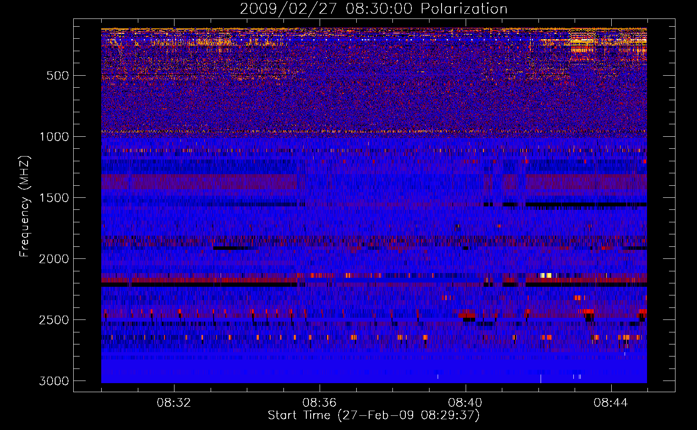
Task: Click the 2000 frequency tick label
Action: point(54,259)
